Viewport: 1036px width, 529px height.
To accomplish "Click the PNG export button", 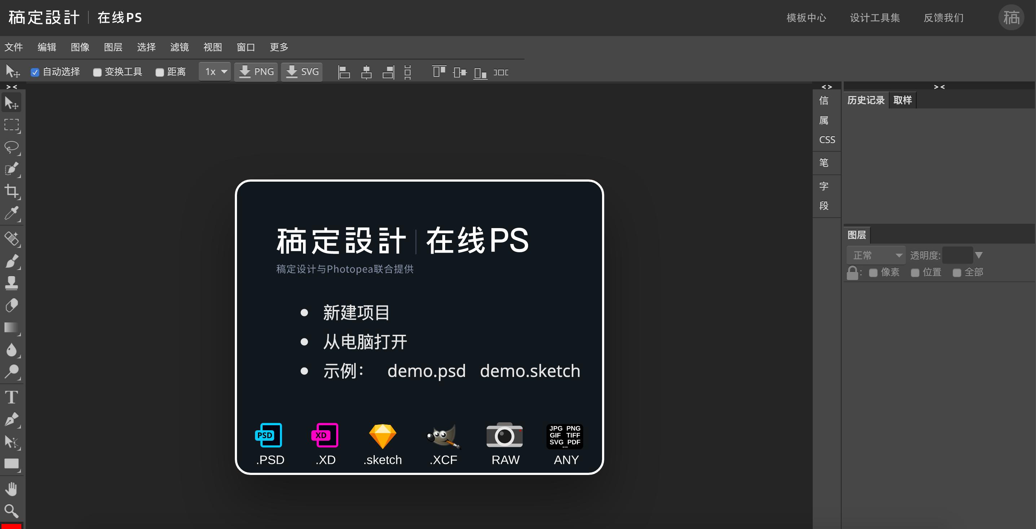I will (256, 71).
